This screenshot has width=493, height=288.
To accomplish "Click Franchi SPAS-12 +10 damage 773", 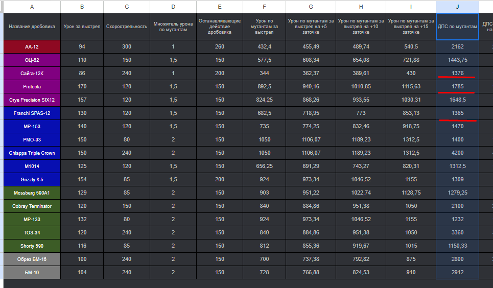I will click(x=361, y=113).
